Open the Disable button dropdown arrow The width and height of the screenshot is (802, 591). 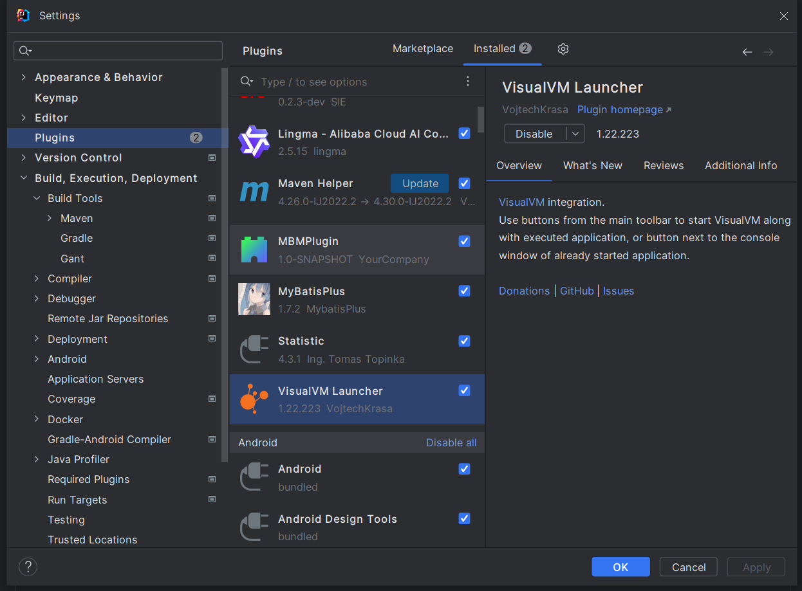point(575,134)
